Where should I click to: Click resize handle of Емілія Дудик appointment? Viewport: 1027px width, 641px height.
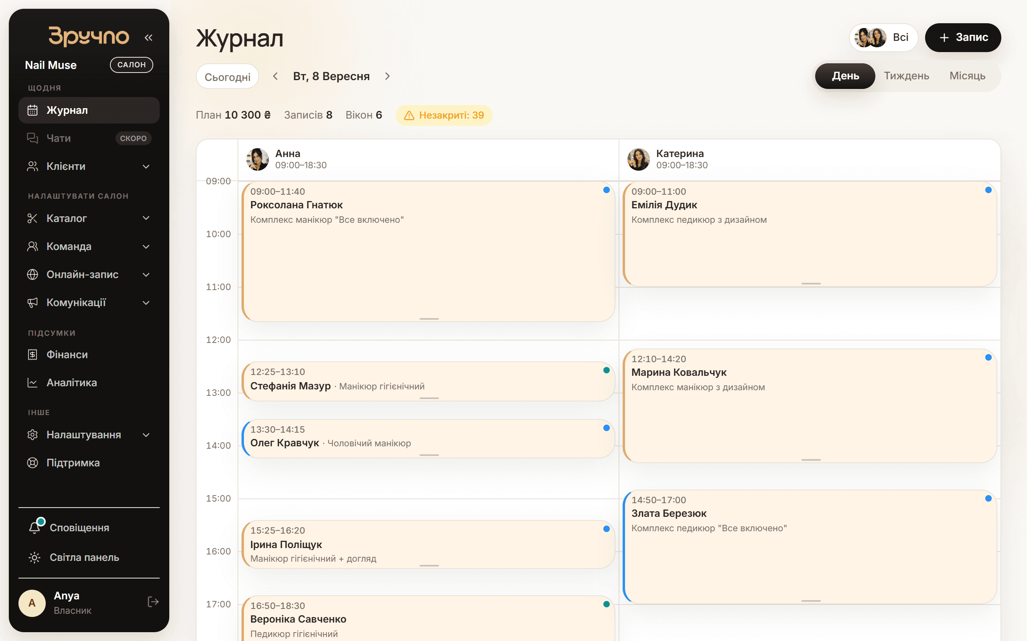[811, 283]
